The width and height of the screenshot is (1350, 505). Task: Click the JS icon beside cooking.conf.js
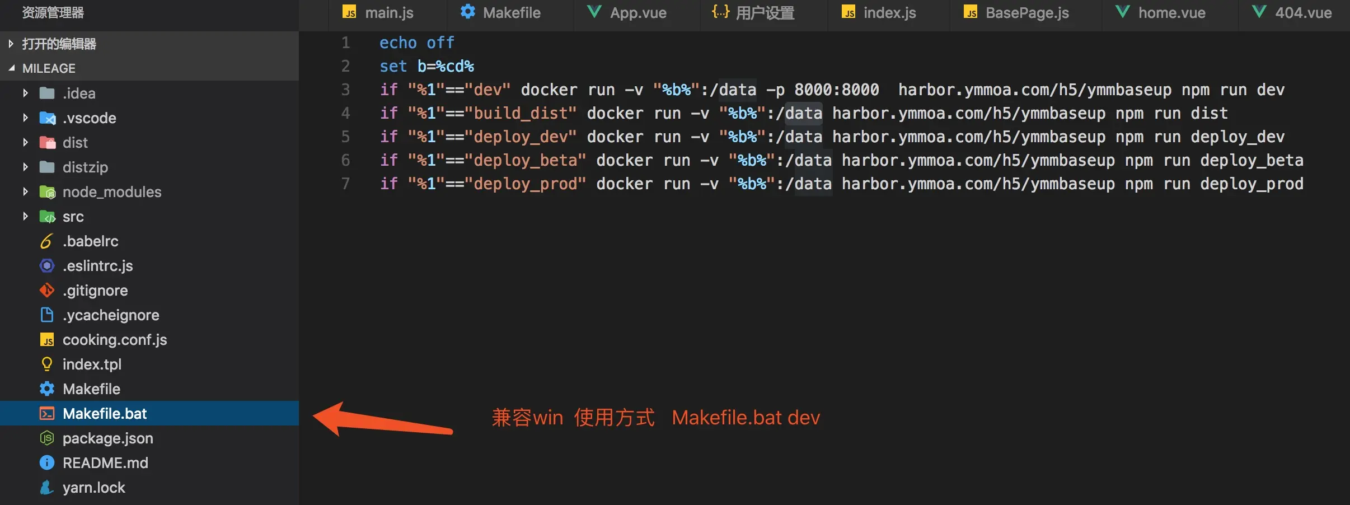coord(47,340)
